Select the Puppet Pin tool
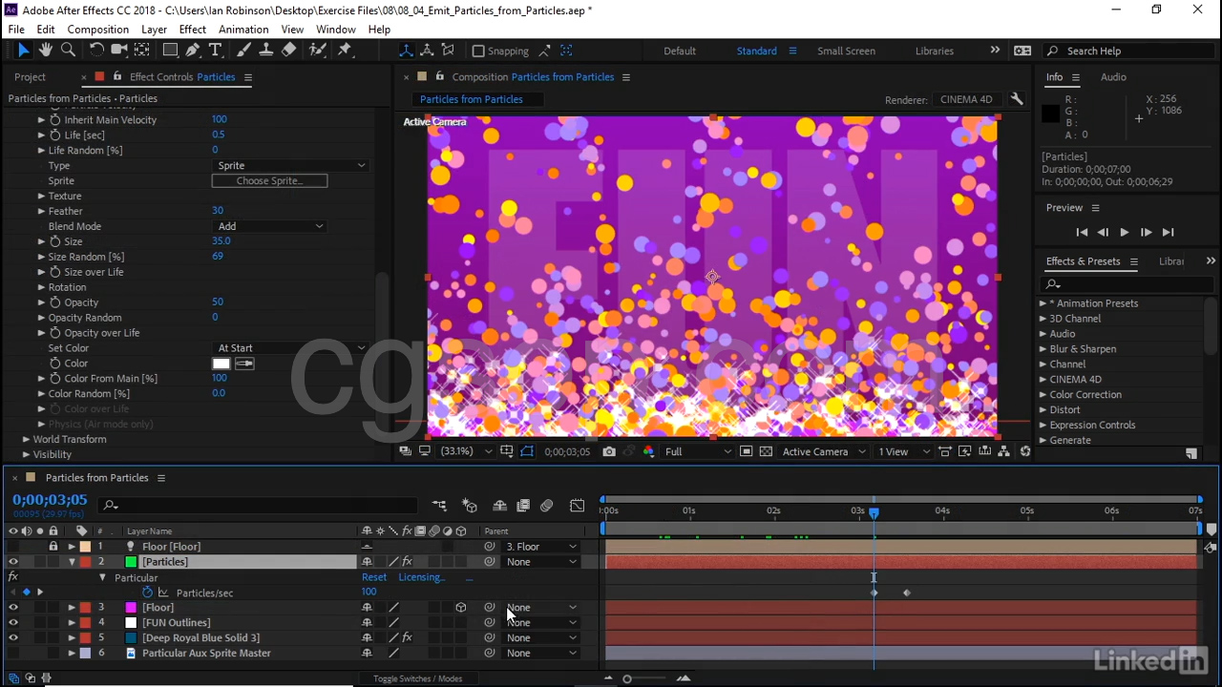Screen dimensions: 1222x687 click(x=346, y=51)
